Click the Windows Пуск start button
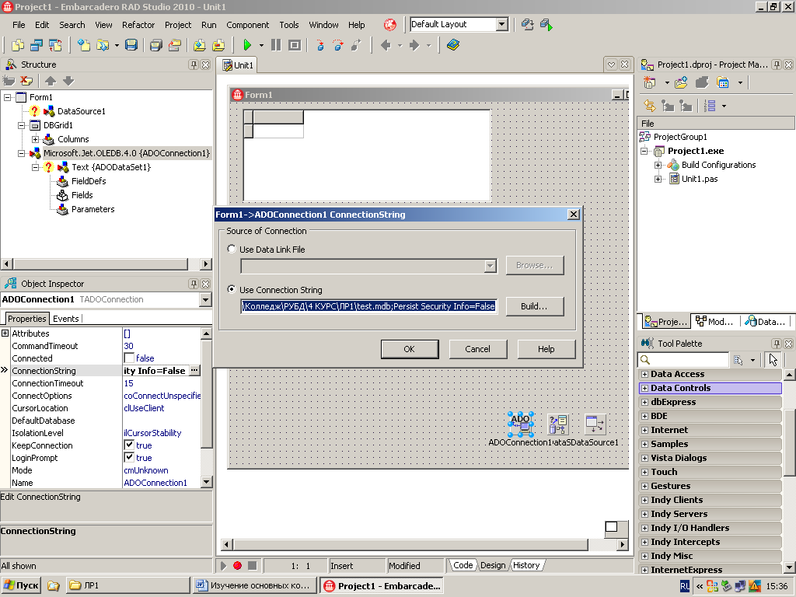The width and height of the screenshot is (796, 597). point(21,585)
